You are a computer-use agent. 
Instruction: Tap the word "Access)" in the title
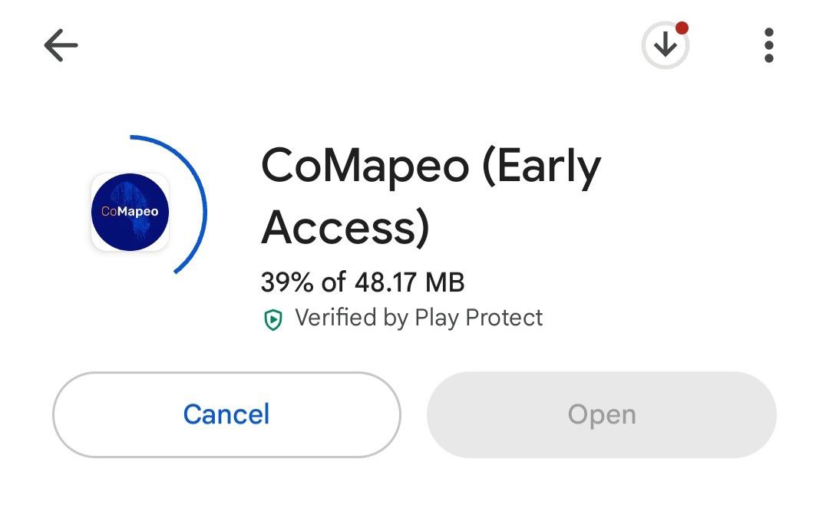(345, 228)
